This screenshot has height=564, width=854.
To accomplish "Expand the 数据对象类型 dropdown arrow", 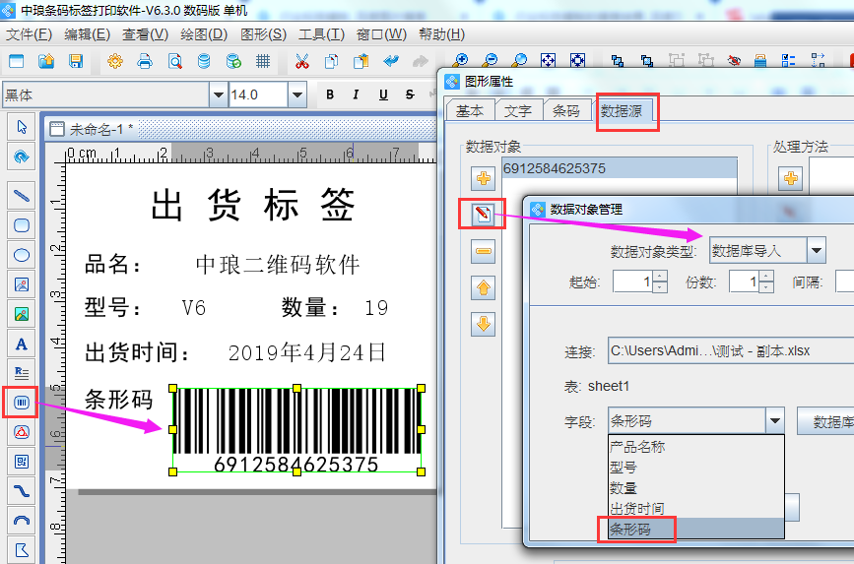I will coord(816,250).
